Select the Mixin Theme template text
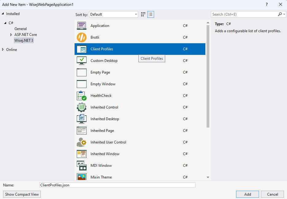 pyautogui.click(x=101, y=177)
